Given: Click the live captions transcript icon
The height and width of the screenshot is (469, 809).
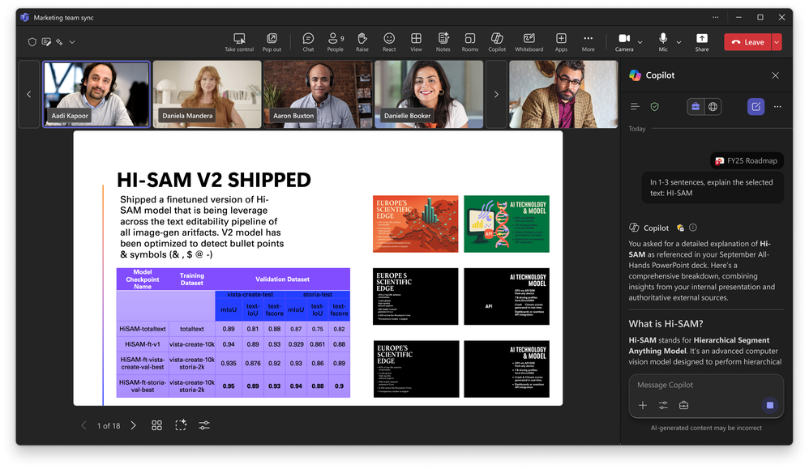Looking at the screenshot, I should coord(46,42).
